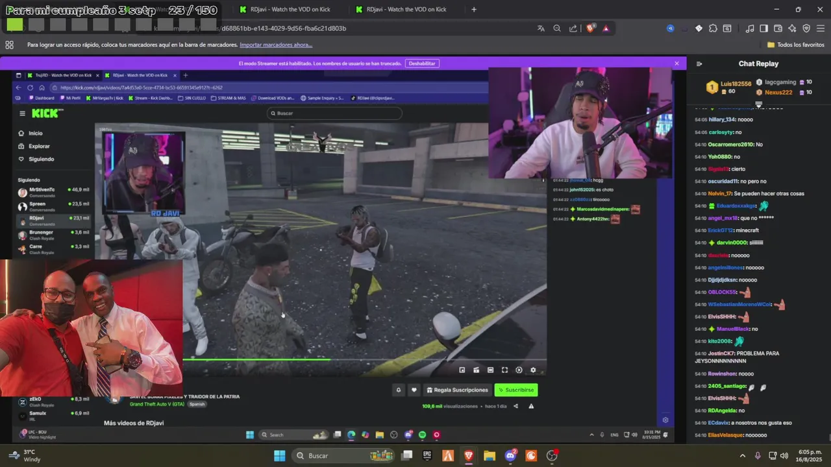Select Siguiendo in Kick sidebar
Image resolution: width=831 pixels, height=467 pixels.
pyautogui.click(x=40, y=159)
